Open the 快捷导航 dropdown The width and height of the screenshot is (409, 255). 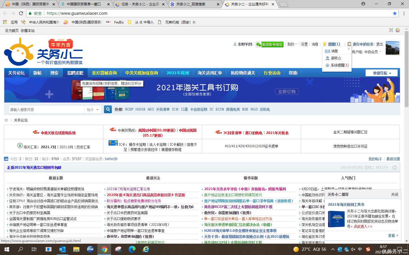[381, 73]
